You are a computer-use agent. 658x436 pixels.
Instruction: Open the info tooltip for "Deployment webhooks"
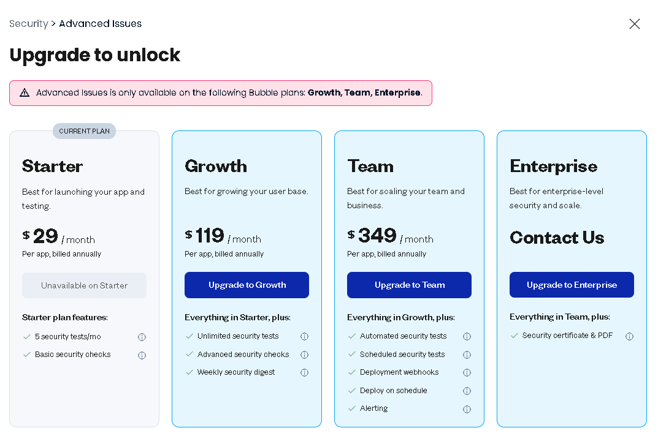[467, 372]
